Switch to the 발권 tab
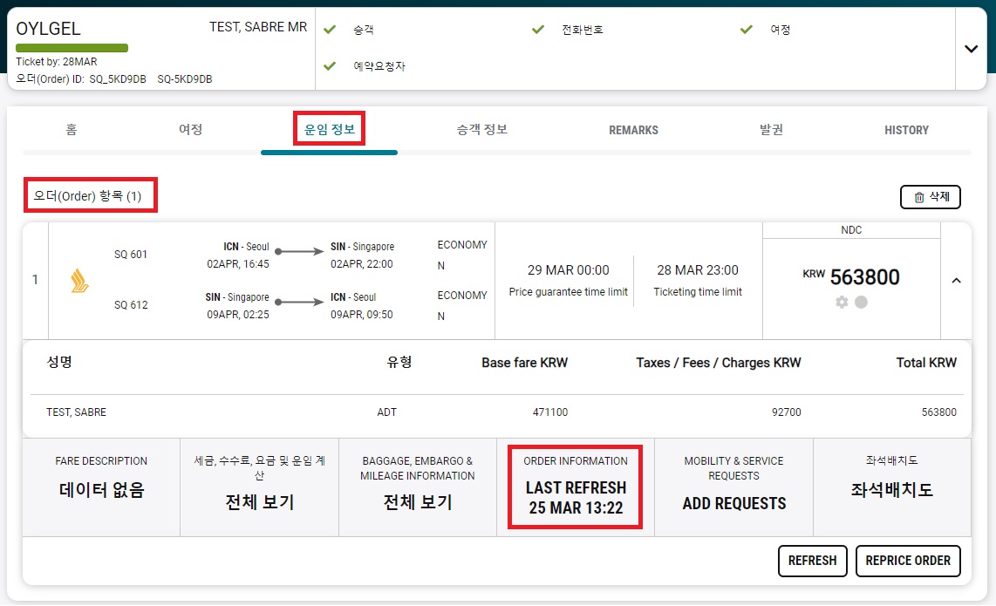The height and width of the screenshot is (606, 996). point(771,130)
